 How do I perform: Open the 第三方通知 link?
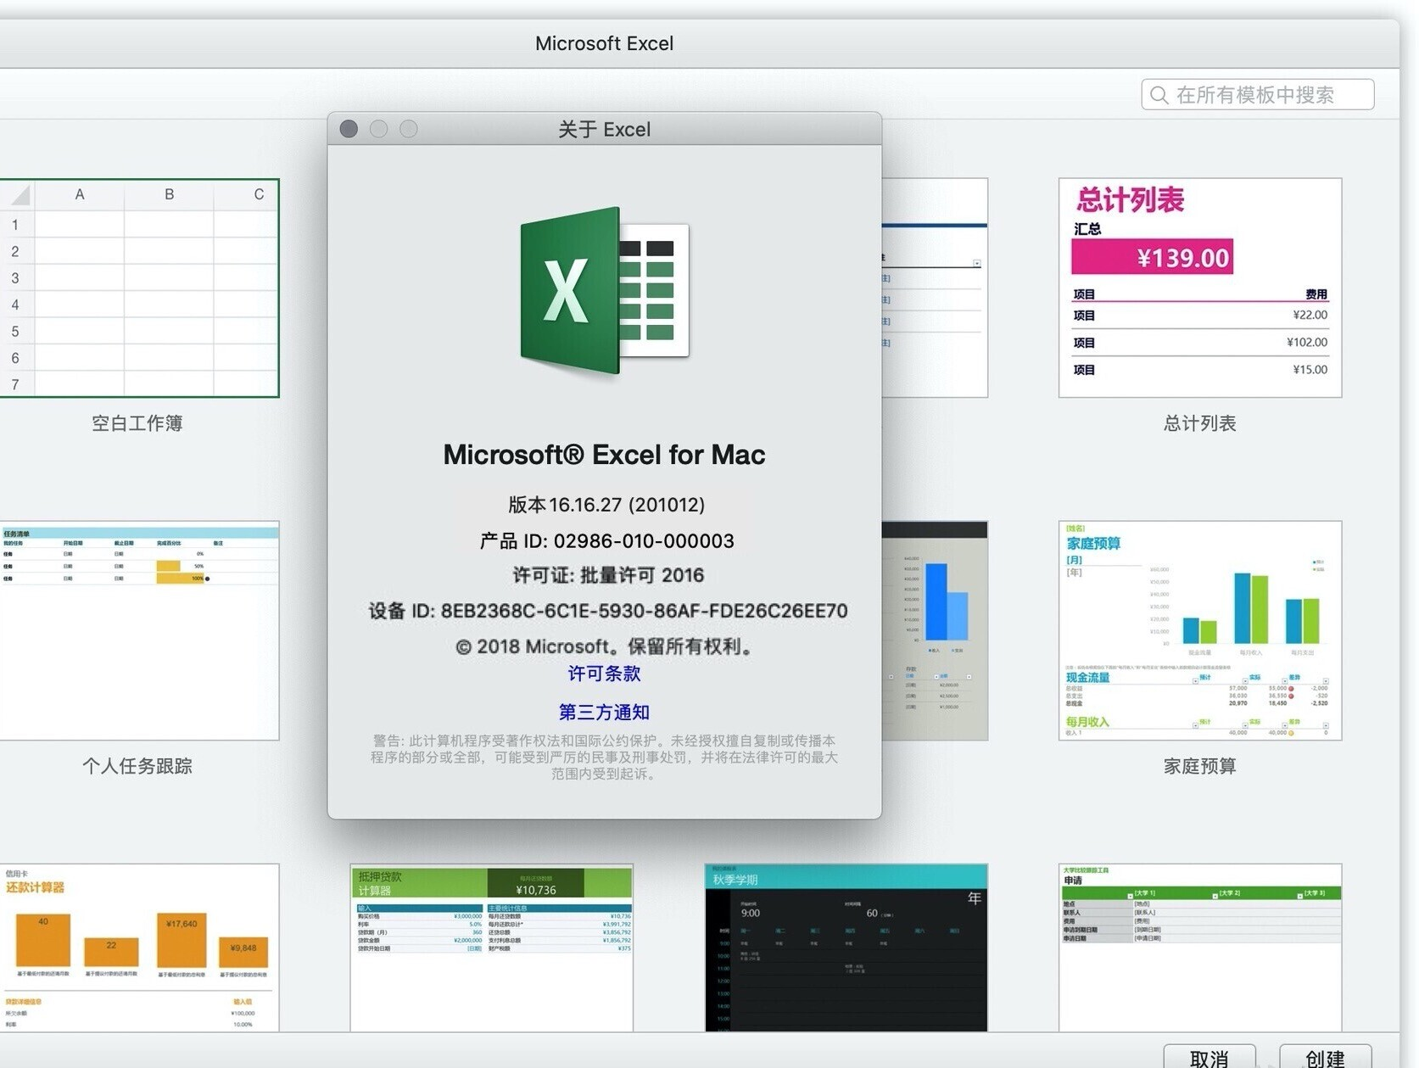pyautogui.click(x=605, y=713)
